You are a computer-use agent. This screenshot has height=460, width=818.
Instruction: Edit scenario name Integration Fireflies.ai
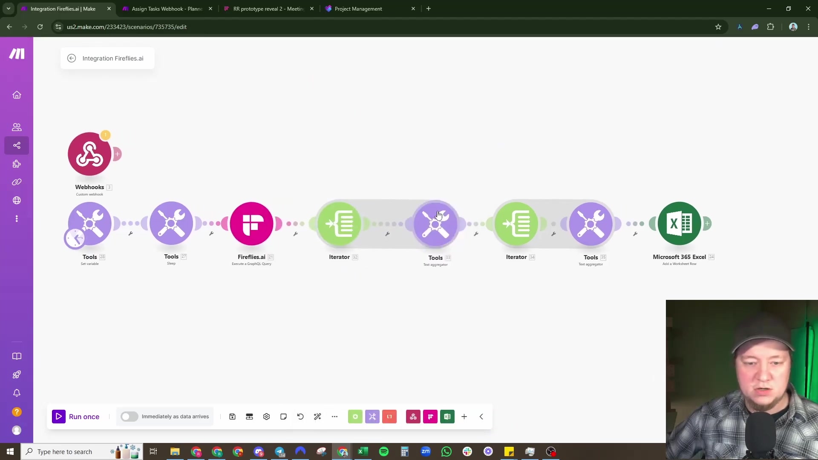113,58
